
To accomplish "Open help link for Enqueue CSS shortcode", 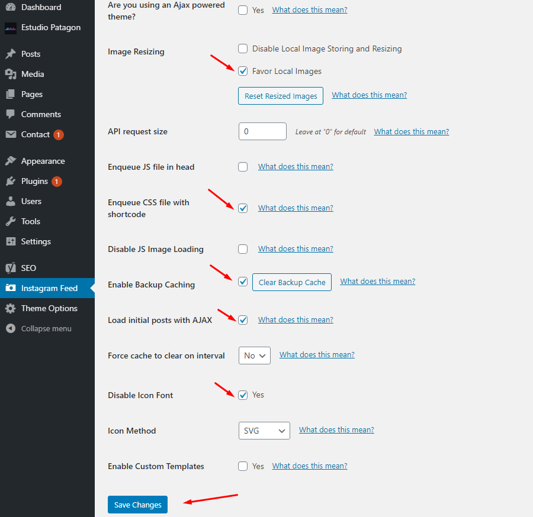I will coord(296,208).
